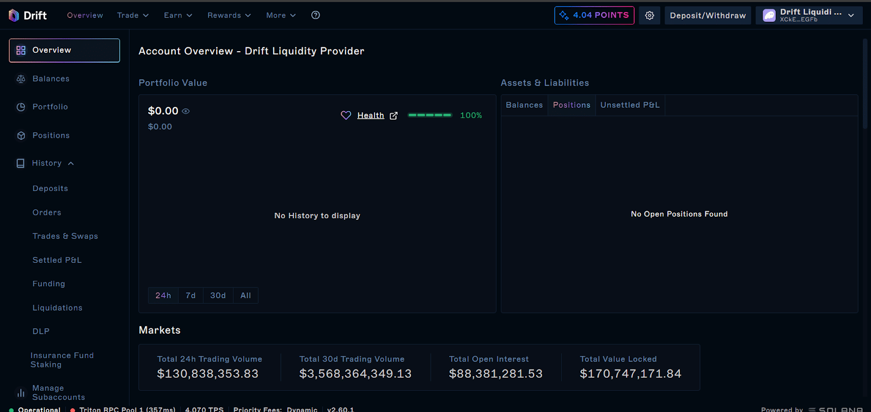Click the Portfolio pie chart icon

click(21, 107)
